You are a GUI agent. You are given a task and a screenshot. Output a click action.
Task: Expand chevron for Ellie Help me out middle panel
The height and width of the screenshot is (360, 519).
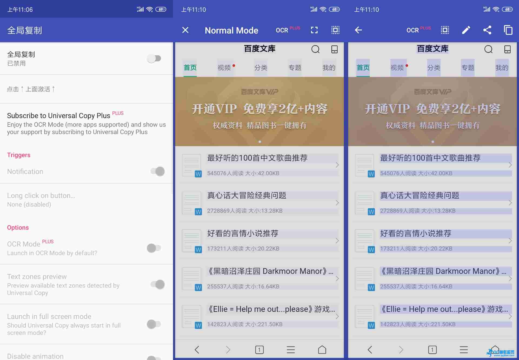[x=337, y=316]
